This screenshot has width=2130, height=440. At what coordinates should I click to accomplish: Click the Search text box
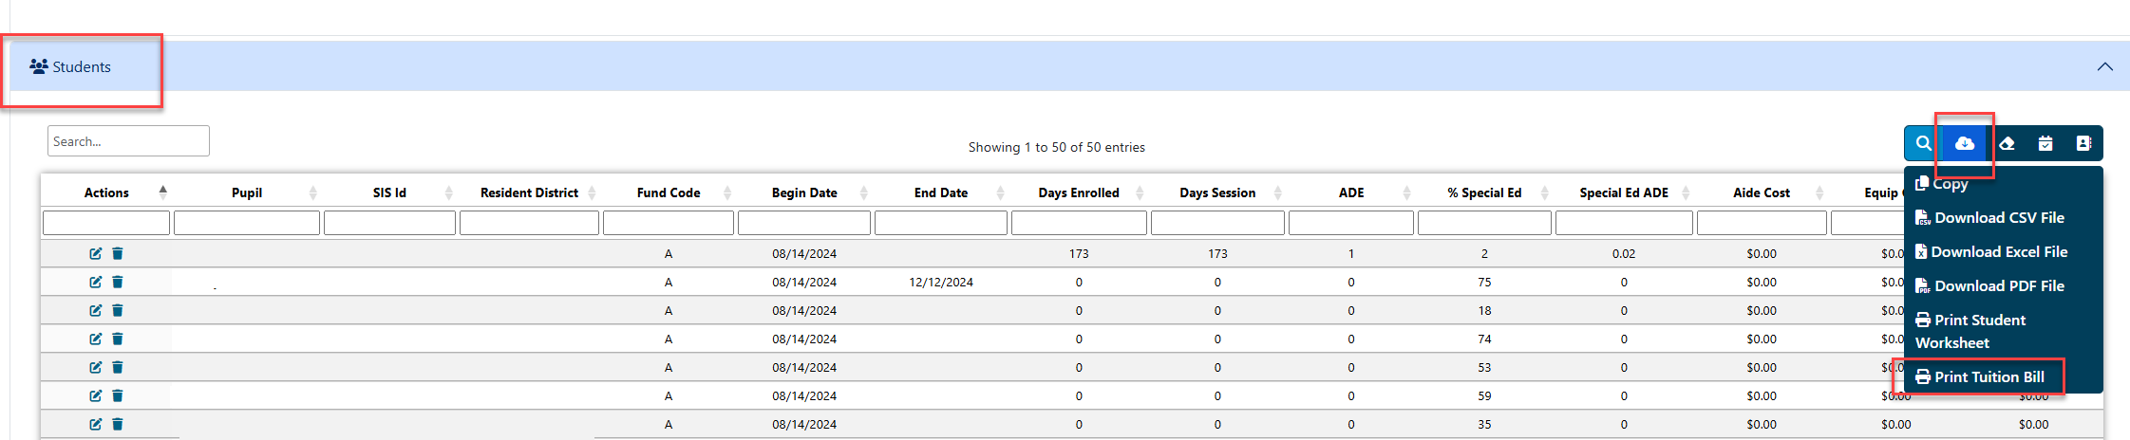click(128, 141)
